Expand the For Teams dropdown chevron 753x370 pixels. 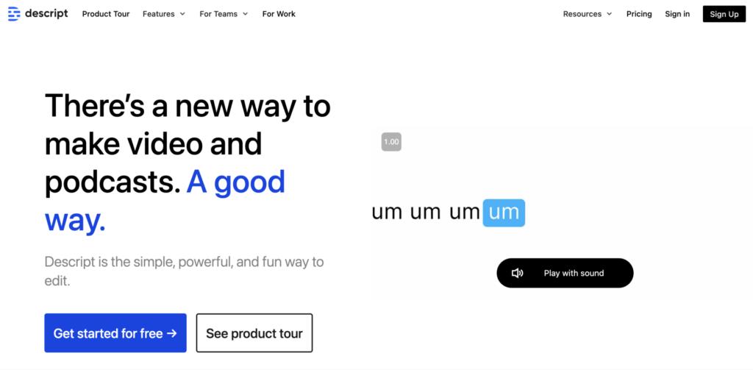246,14
